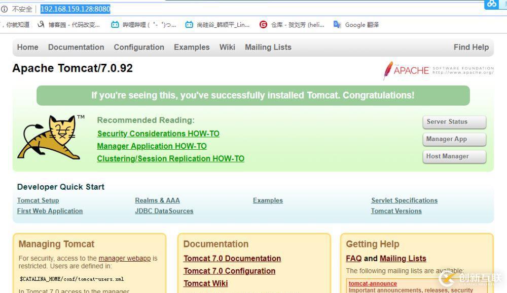Open the Servlet Specifications link
The image size is (507, 293).
pyautogui.click(x=404, y=200)
